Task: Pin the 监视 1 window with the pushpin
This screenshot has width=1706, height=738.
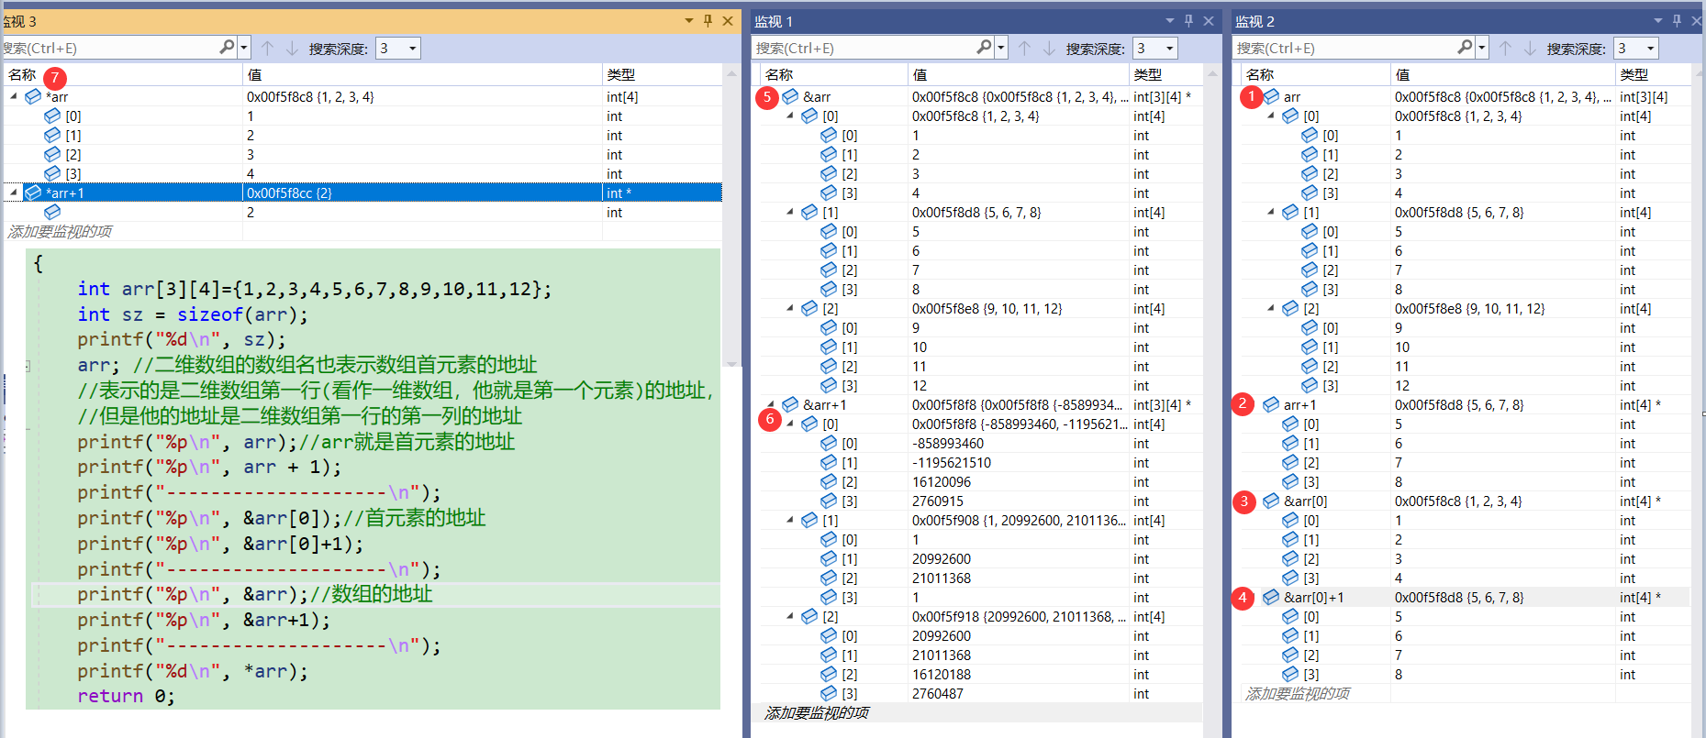Action: [x=1188, y=20]
